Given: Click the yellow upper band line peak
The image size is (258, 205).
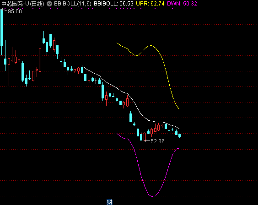Looking at the screenshot, I should 151,46.
